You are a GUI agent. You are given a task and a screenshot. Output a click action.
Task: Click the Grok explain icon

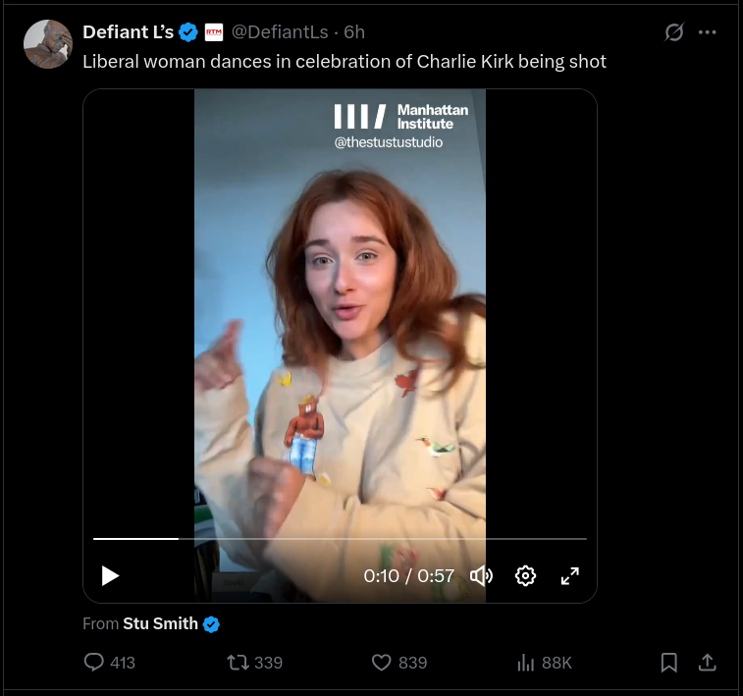(674, 32)
